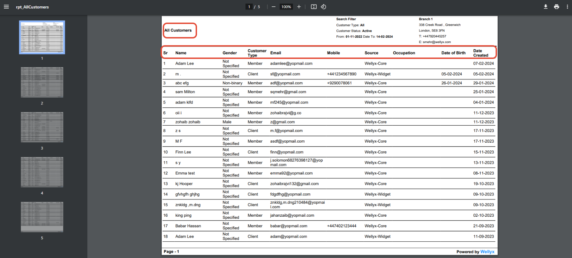
Task: Toggle the sidebar menu icon
Action: [x=6, y=7]
